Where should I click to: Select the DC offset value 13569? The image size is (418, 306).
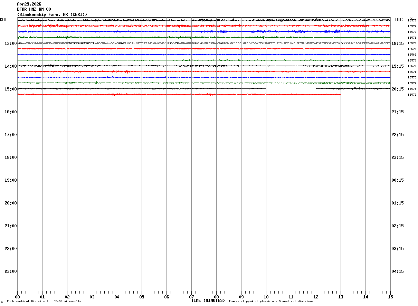point(412,55)
